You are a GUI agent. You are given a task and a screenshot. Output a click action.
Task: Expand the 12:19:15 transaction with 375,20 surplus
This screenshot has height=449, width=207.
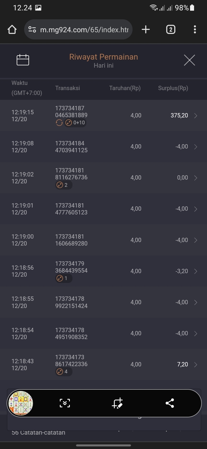click(195, 116)
